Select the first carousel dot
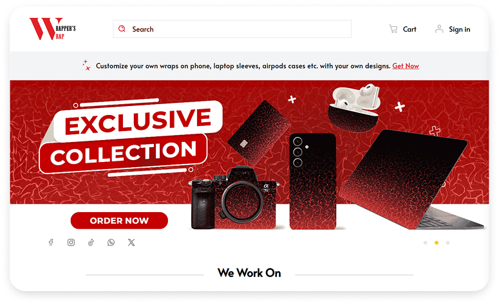 click(x=425, y=243)
